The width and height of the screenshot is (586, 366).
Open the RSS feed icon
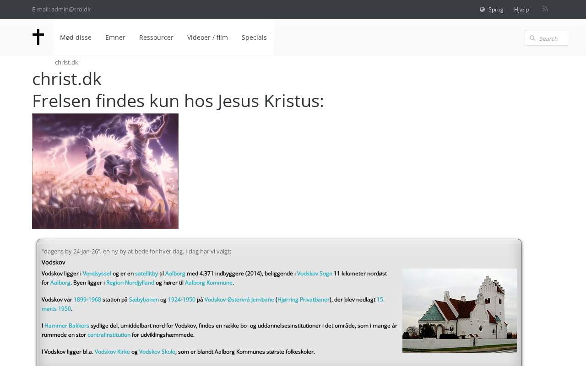[545, 9]
